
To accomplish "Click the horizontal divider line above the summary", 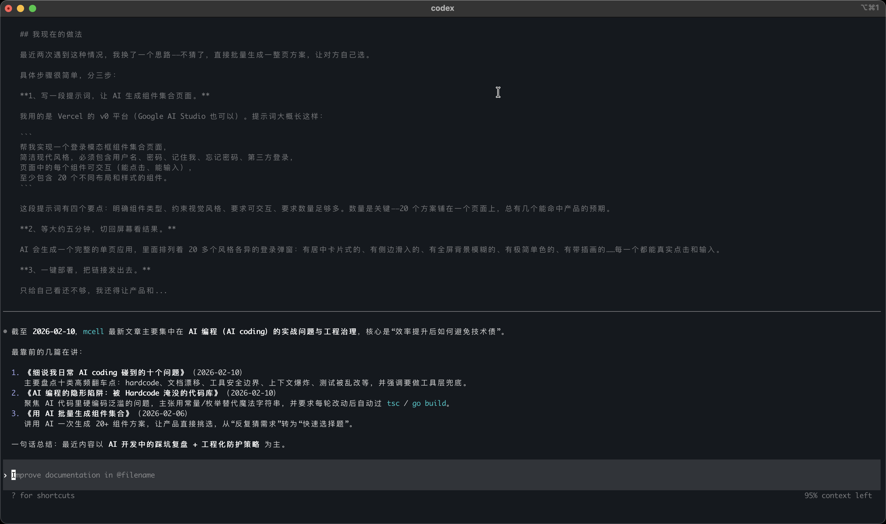I will 442,311.
